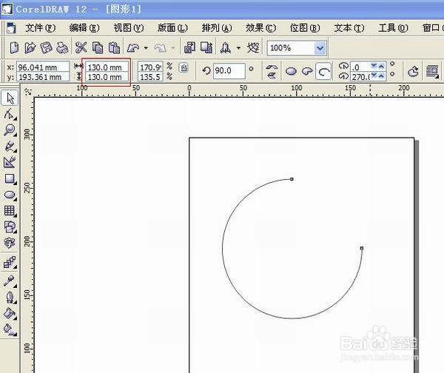The width and height of the screenshot is (444, 373).
Task: Open the 编辑(E) menu
Action: [x=84, y=28]
